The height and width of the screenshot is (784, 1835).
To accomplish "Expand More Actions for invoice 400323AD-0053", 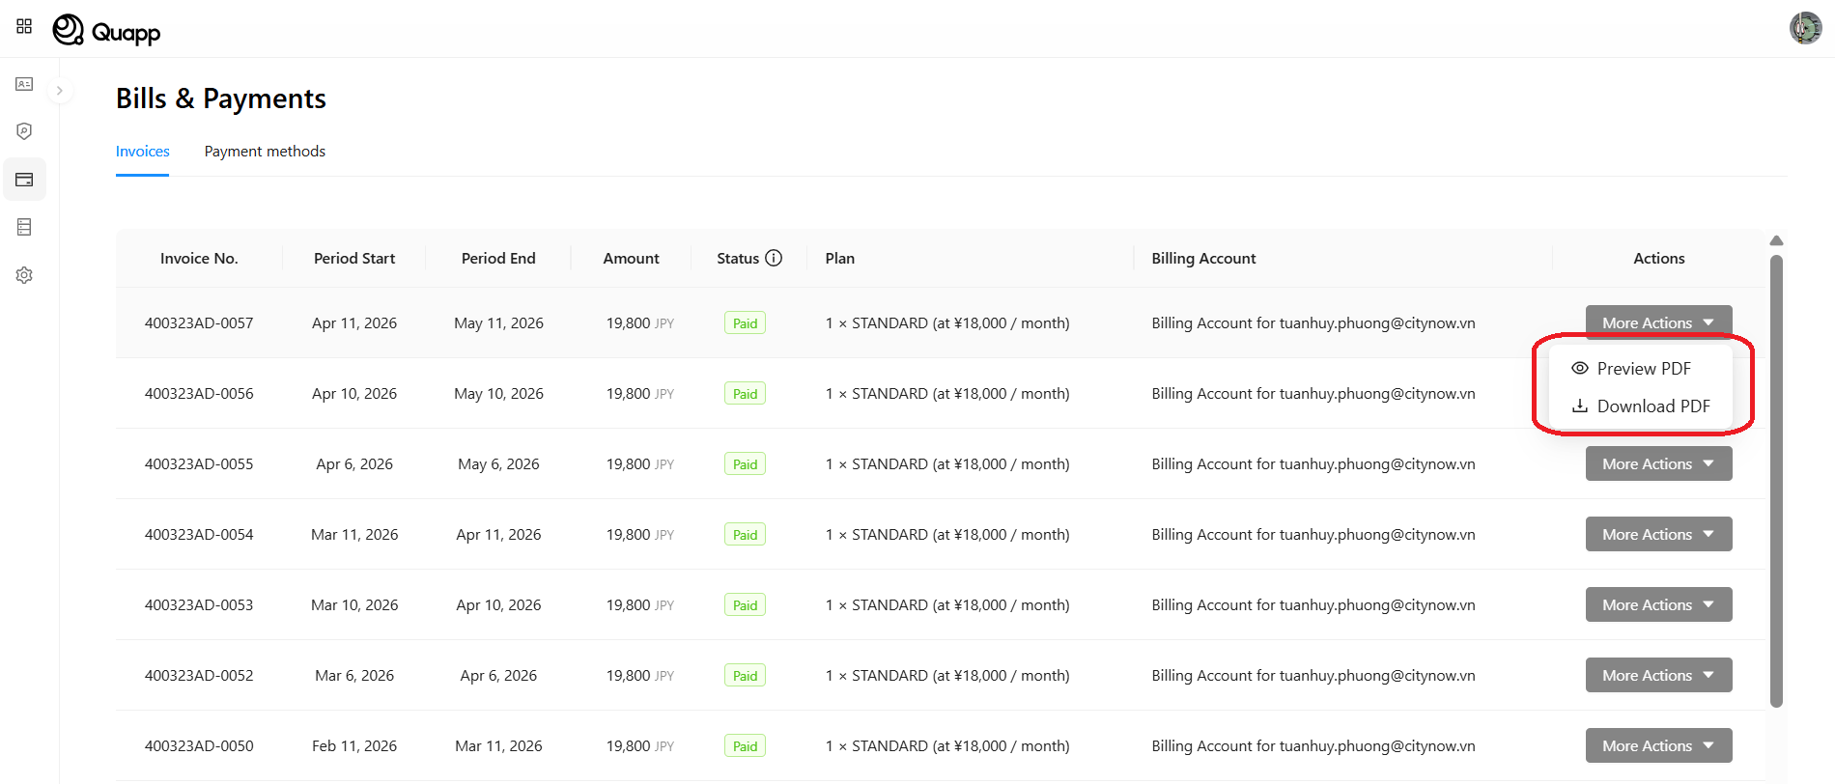I will (x=1658, y=604).
